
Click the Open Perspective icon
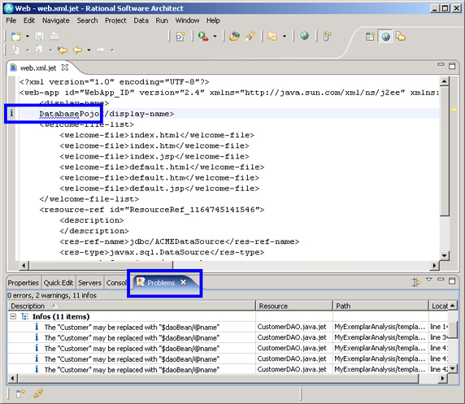(370, 37)
